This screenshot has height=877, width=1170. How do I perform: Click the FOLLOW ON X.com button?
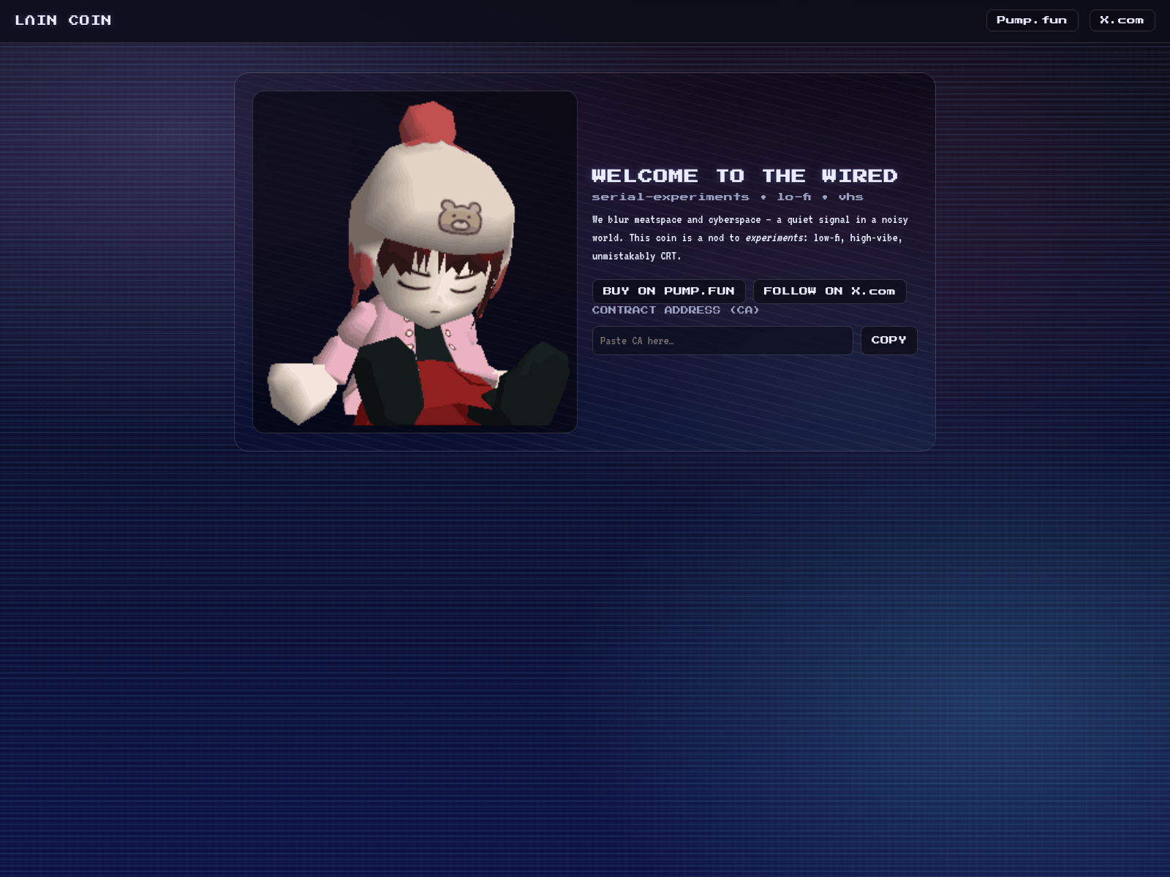829,291
